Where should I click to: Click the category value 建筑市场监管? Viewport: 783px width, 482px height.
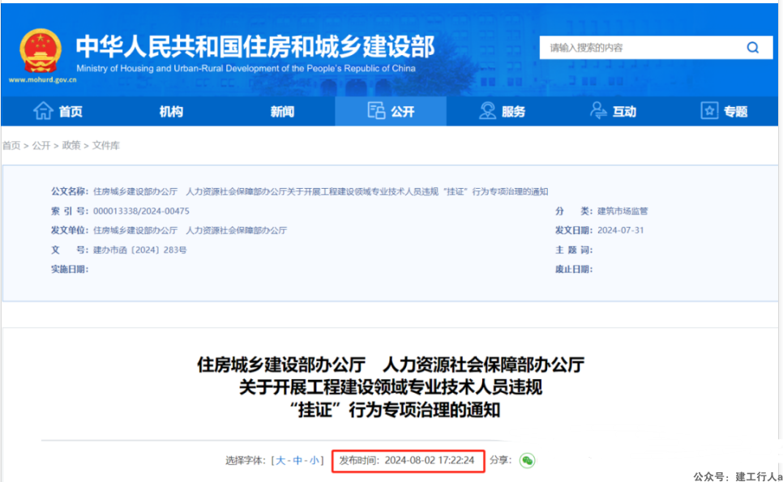tap(623, 211)
